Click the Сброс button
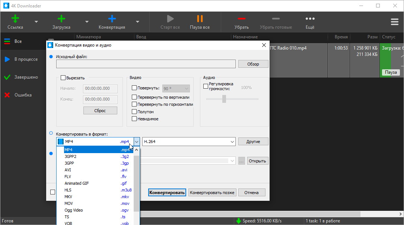404x225 pixels. coord(100,111)
